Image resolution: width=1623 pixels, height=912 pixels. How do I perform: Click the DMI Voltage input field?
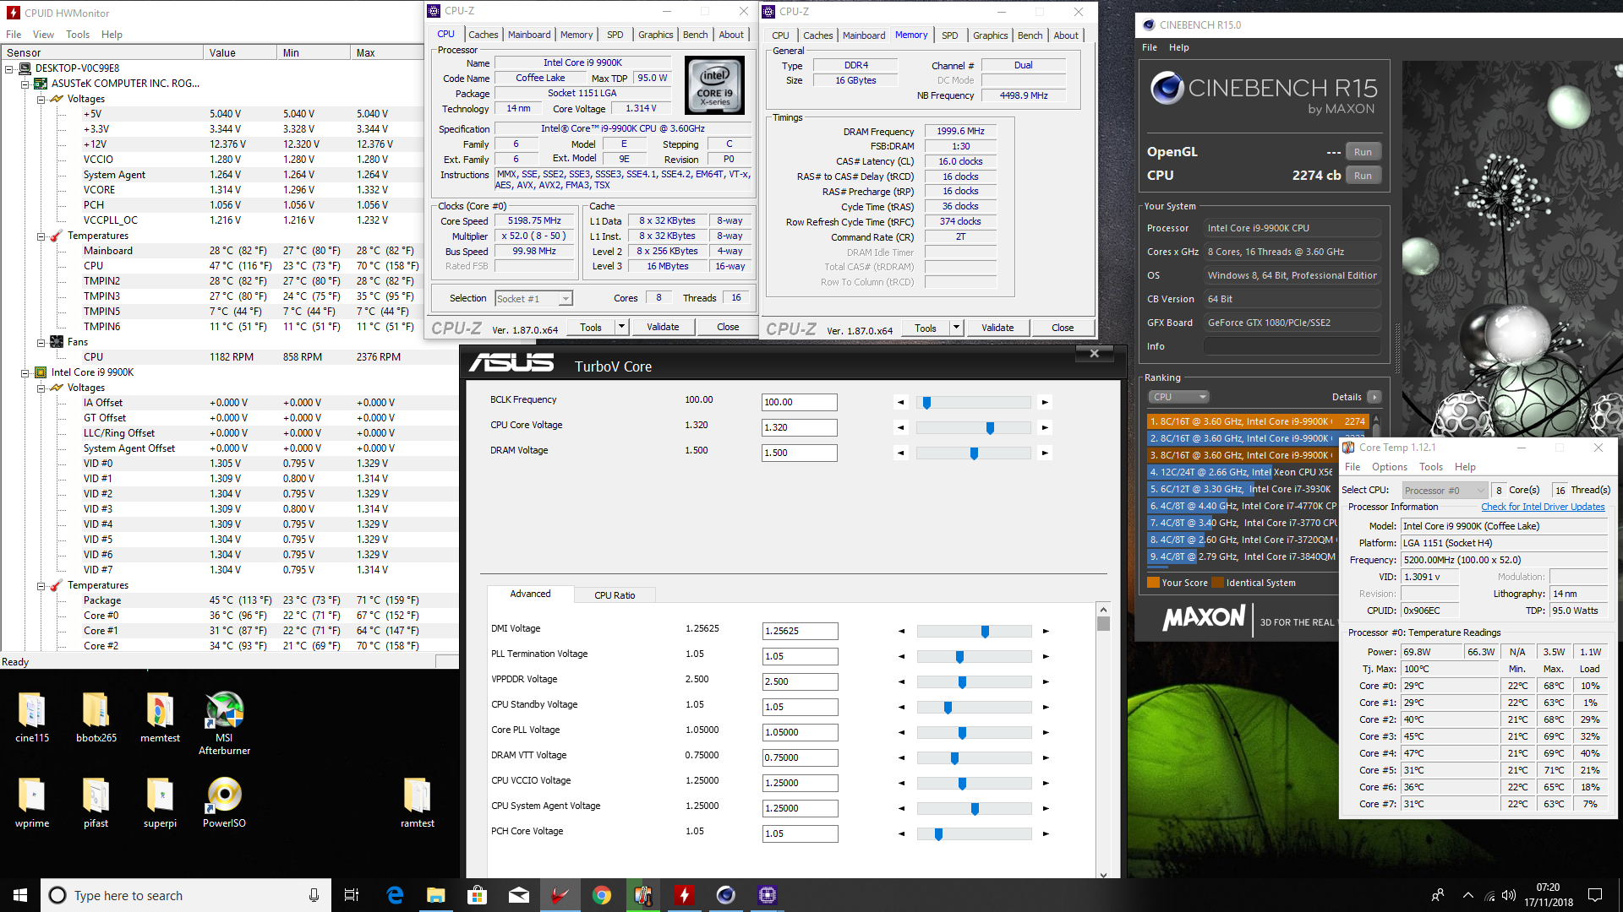tap(799, 631)
